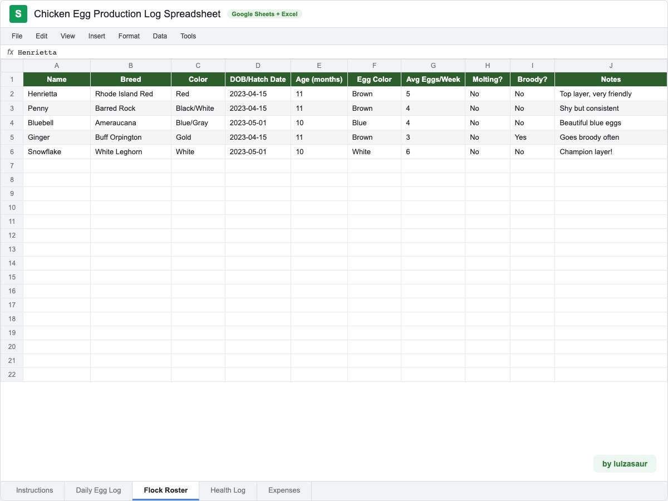Select row 7 header number
Screen dimensions: 668x501
[x=12, y=166]
